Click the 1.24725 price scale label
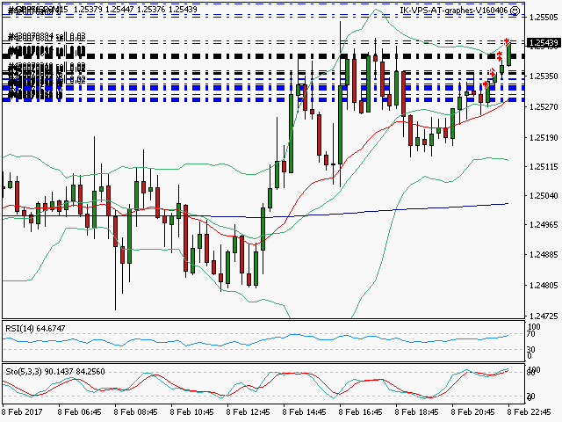This screenshot has width=562, height=422. [544, 316]
